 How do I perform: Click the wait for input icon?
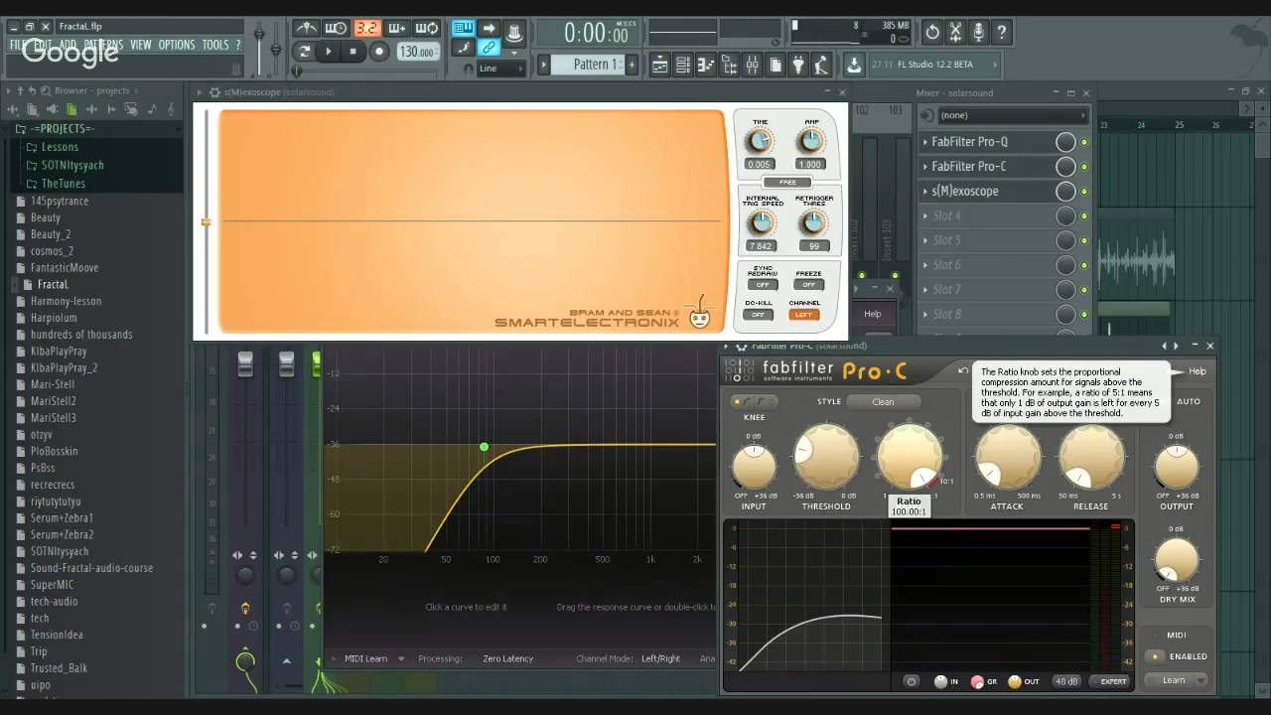coord(336,28)
